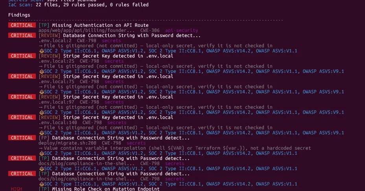The image size is (365, 191).
Task: Click the IaC scan summary line
Action: pos(78,5)
